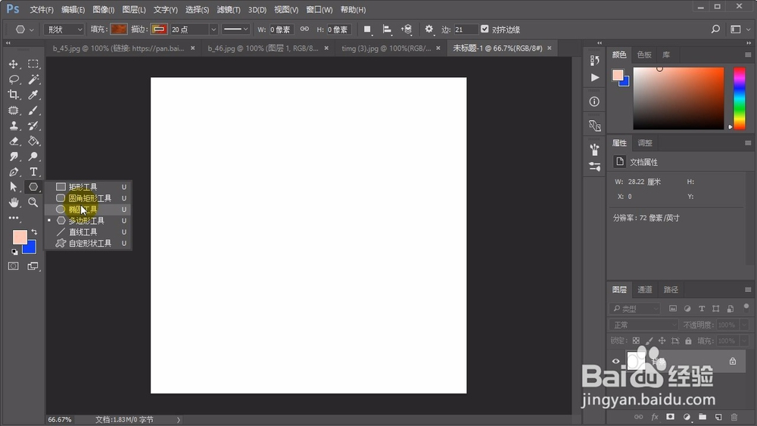Open the Layers panel flyout menu
757x426 pixels.
click(748, 290)
